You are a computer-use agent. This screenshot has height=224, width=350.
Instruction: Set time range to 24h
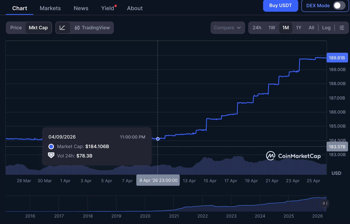257,28
